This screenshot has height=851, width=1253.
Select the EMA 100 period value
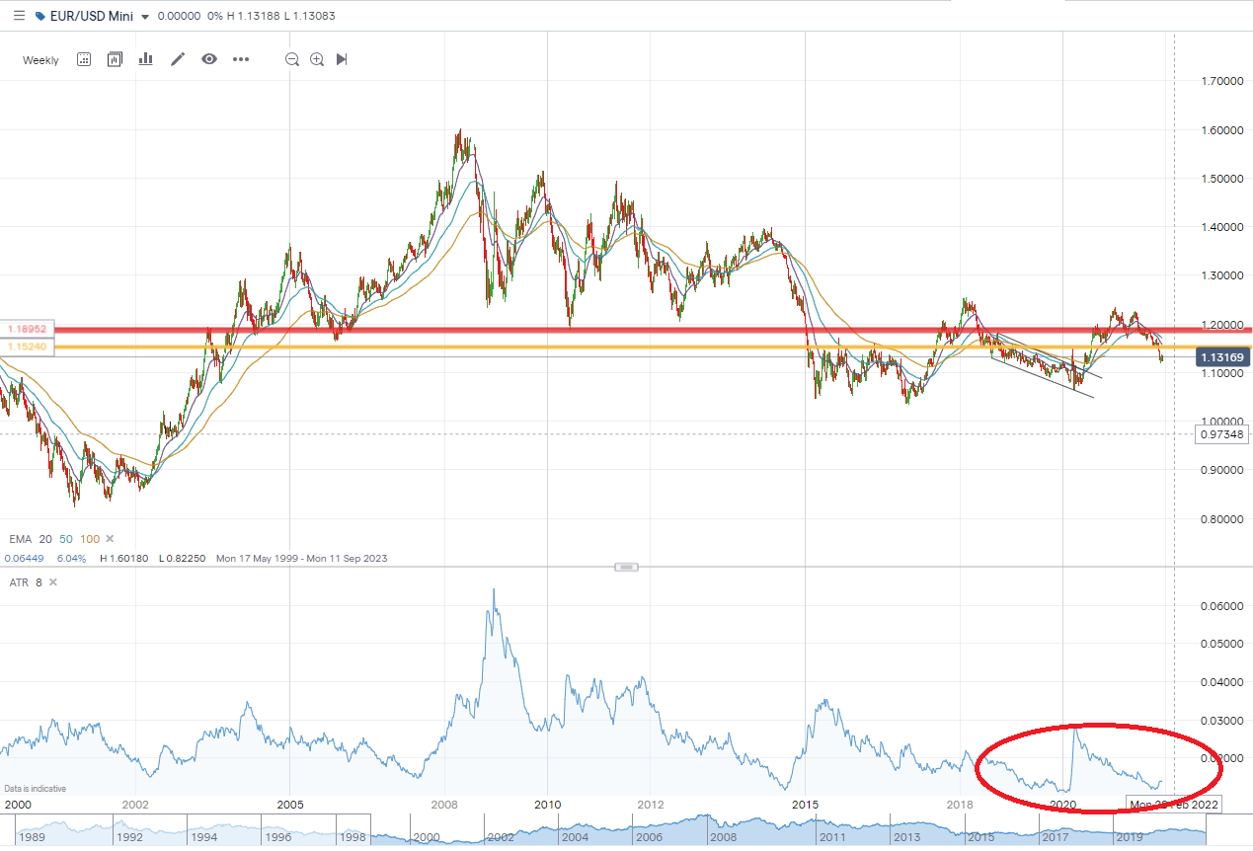89,539
